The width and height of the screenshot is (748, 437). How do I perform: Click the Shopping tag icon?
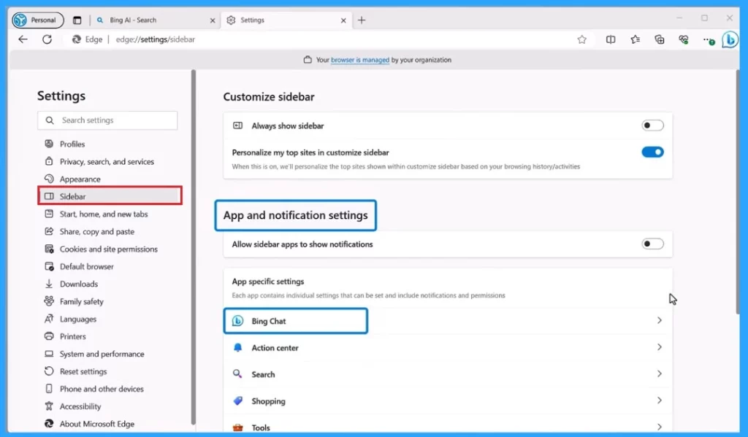237,401
